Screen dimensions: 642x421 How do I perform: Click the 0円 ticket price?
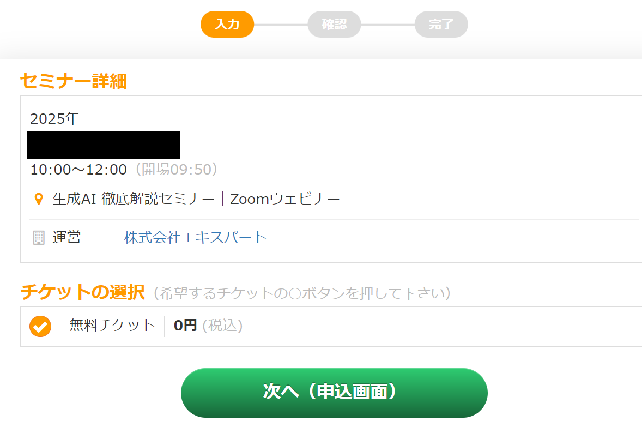pos(185,326)
